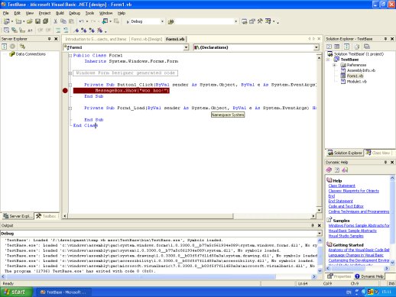Open the Form1 class name dropdown
The height and width of the screenshot is (297, 396).
pos(186,47)
